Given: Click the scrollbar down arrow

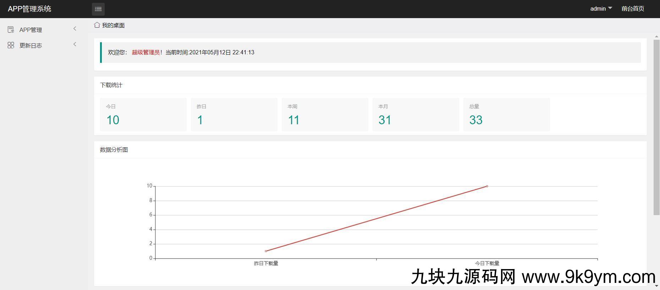Looking at the screenshot, I should pos(656,286).
